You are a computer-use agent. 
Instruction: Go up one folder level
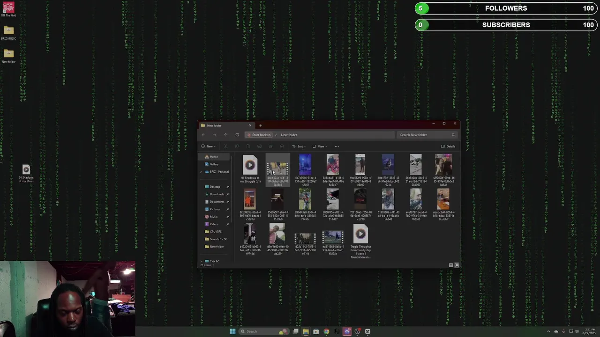pyautogui.click(x=225, y=135)
